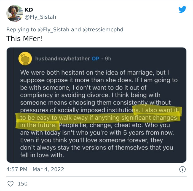Open KD's profile picture
Viewport: 193px width, 191px height.
pyautogui.click(x=14, y=13)
